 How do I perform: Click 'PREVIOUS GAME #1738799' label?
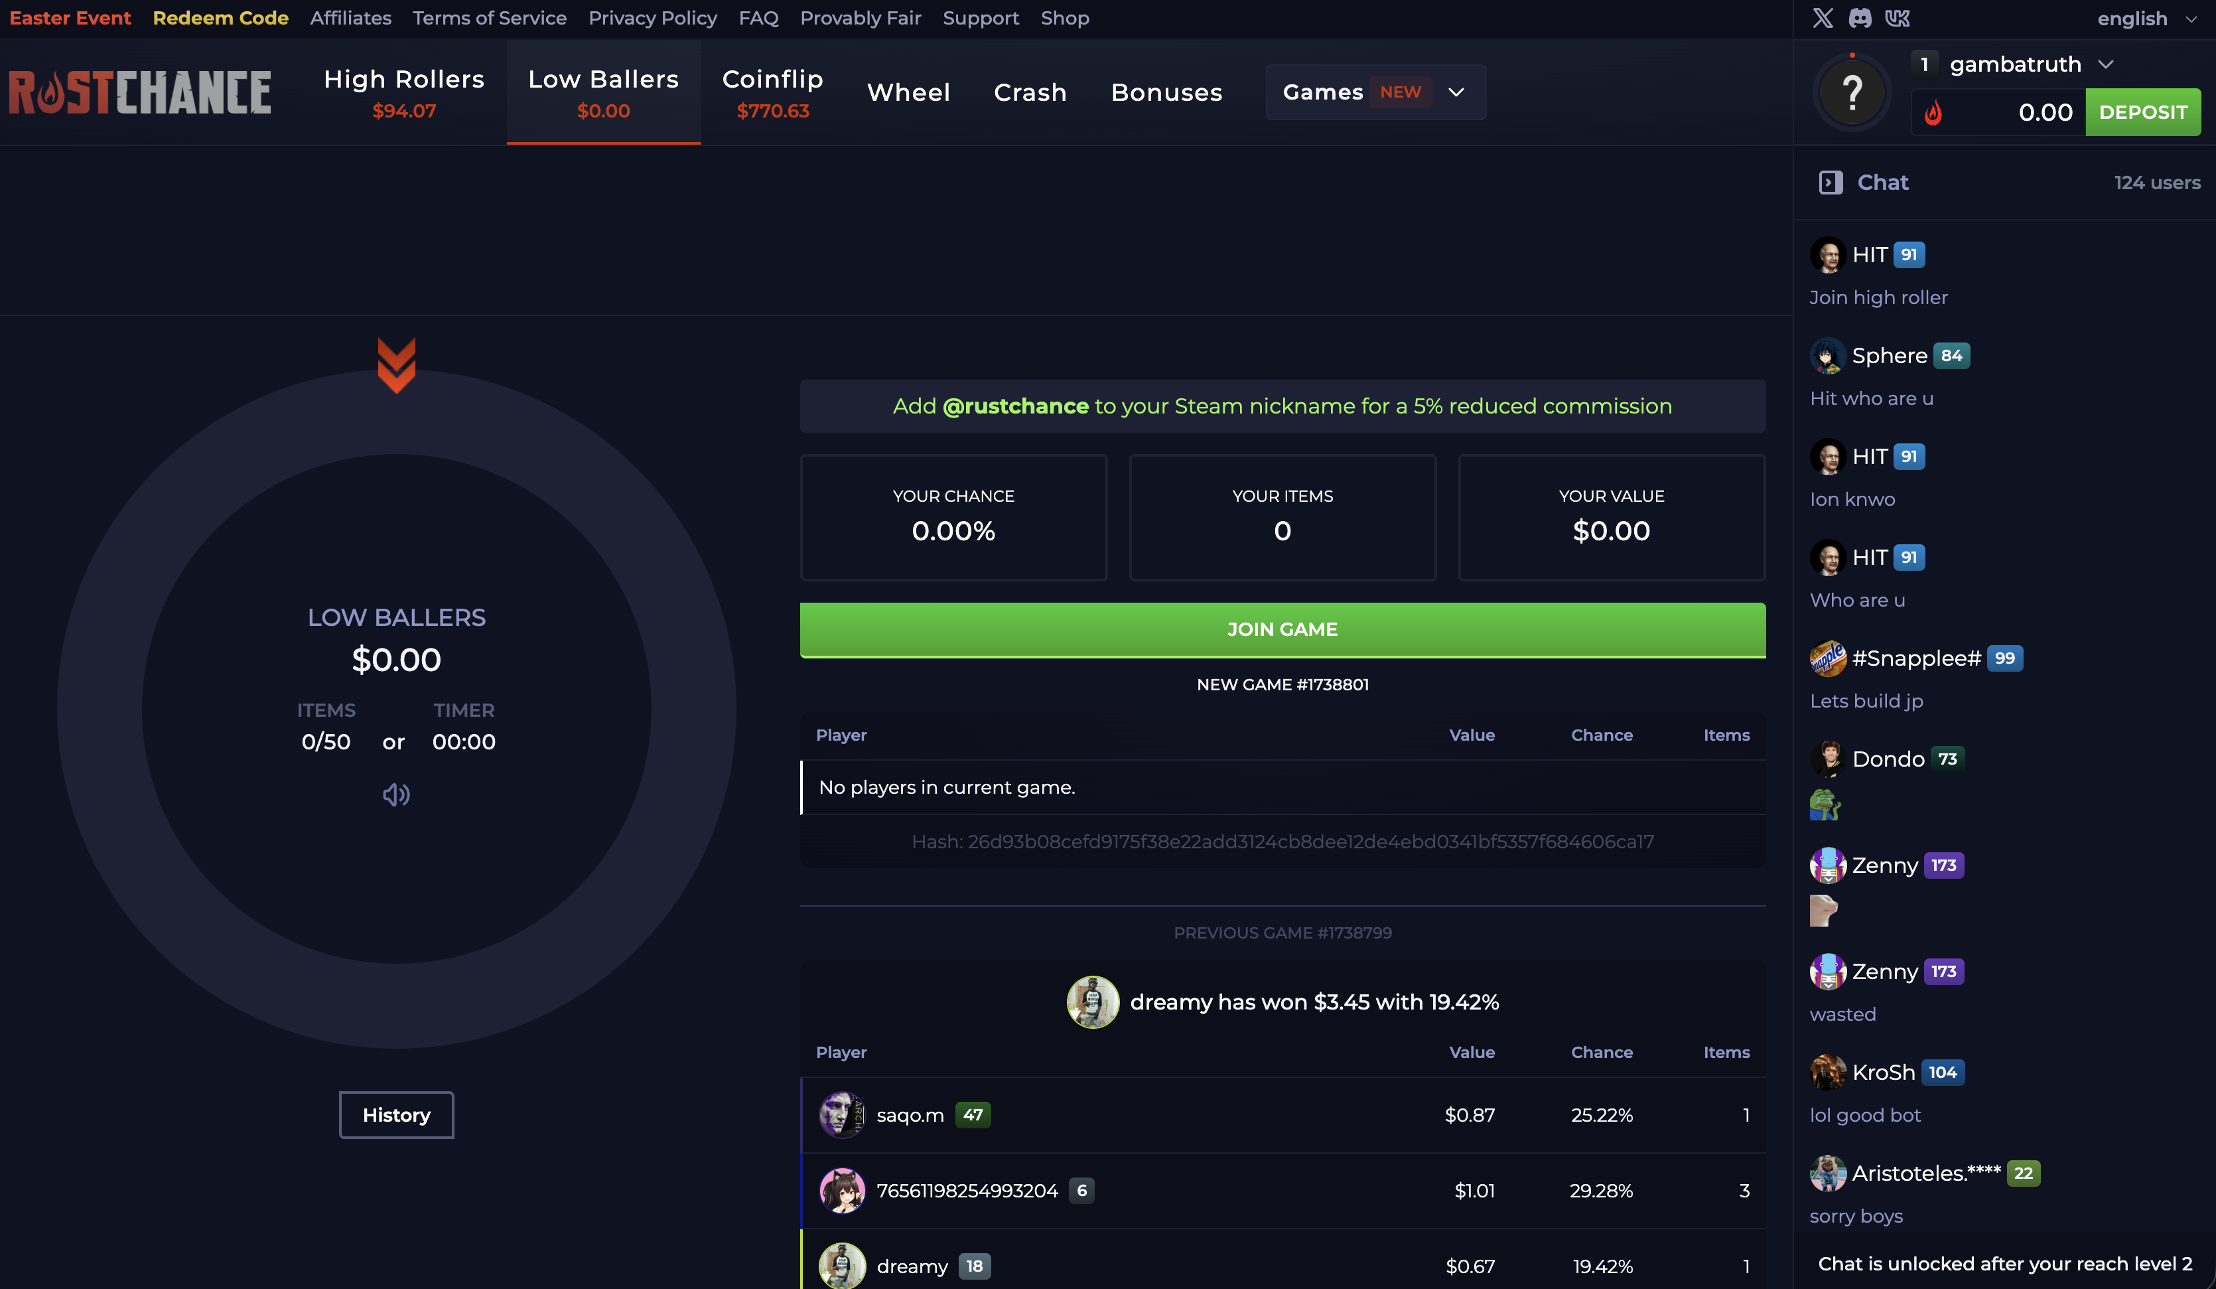coord(1282,933)
